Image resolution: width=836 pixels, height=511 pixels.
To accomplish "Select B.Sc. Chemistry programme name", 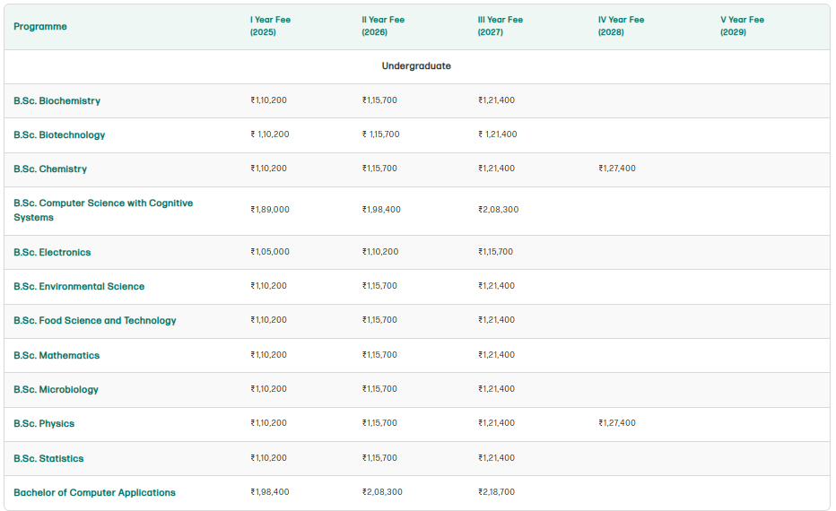I will (x=50, y=169).
